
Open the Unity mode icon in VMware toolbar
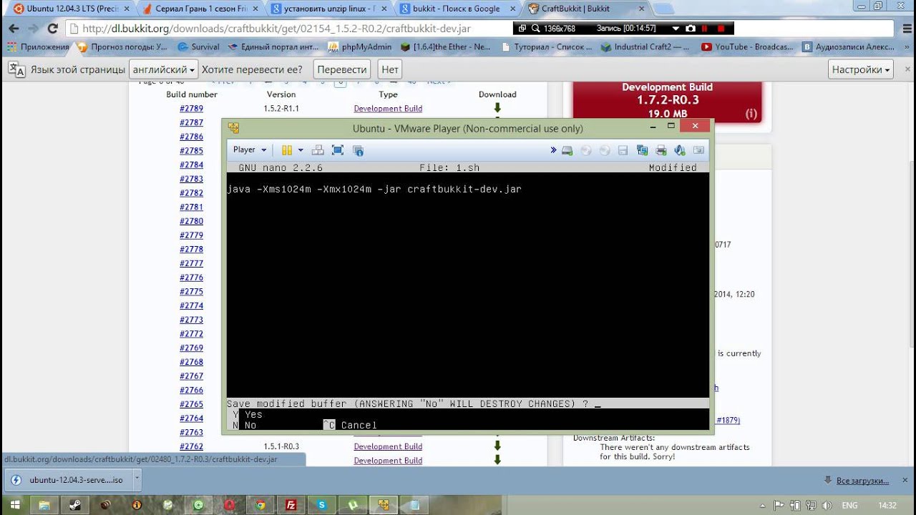[x=359, y=150]
